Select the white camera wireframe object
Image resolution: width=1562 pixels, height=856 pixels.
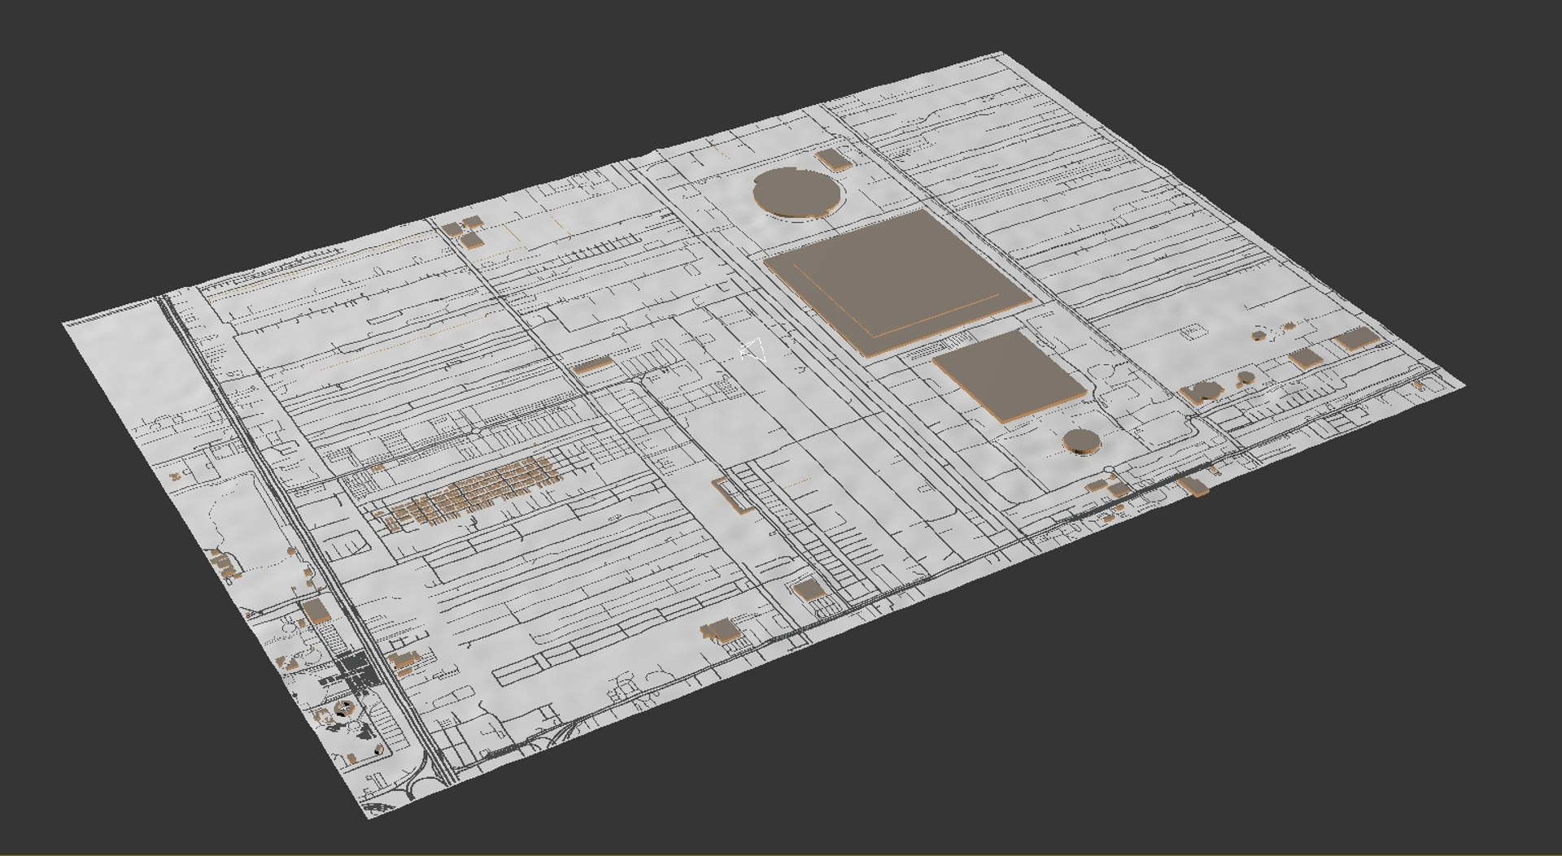[754, 350]
